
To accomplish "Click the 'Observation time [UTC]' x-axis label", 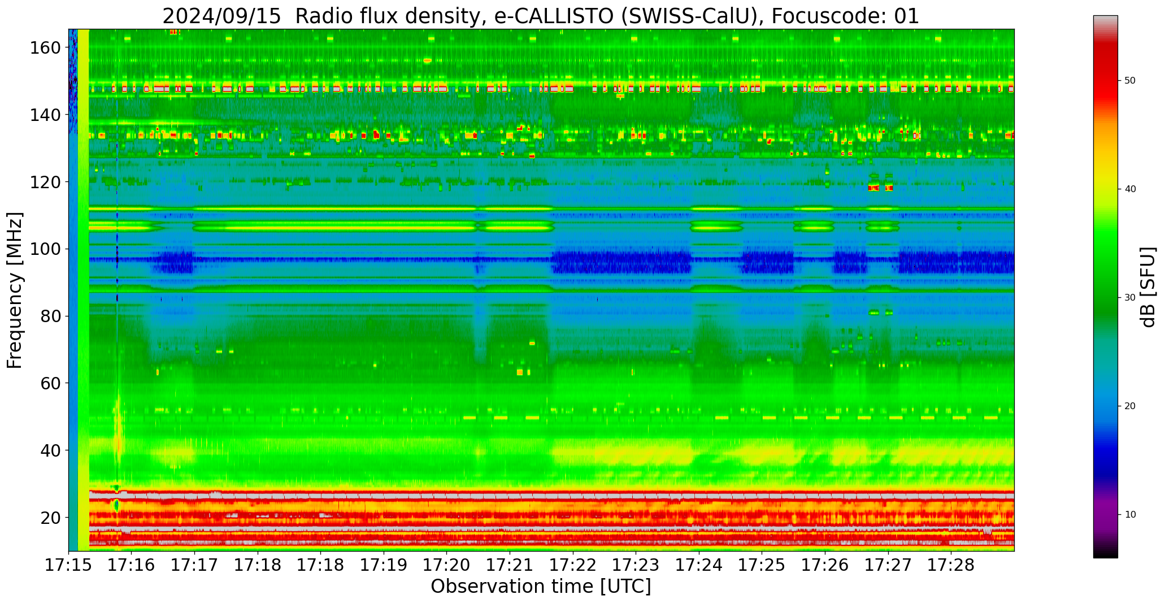I will (541, 586).
